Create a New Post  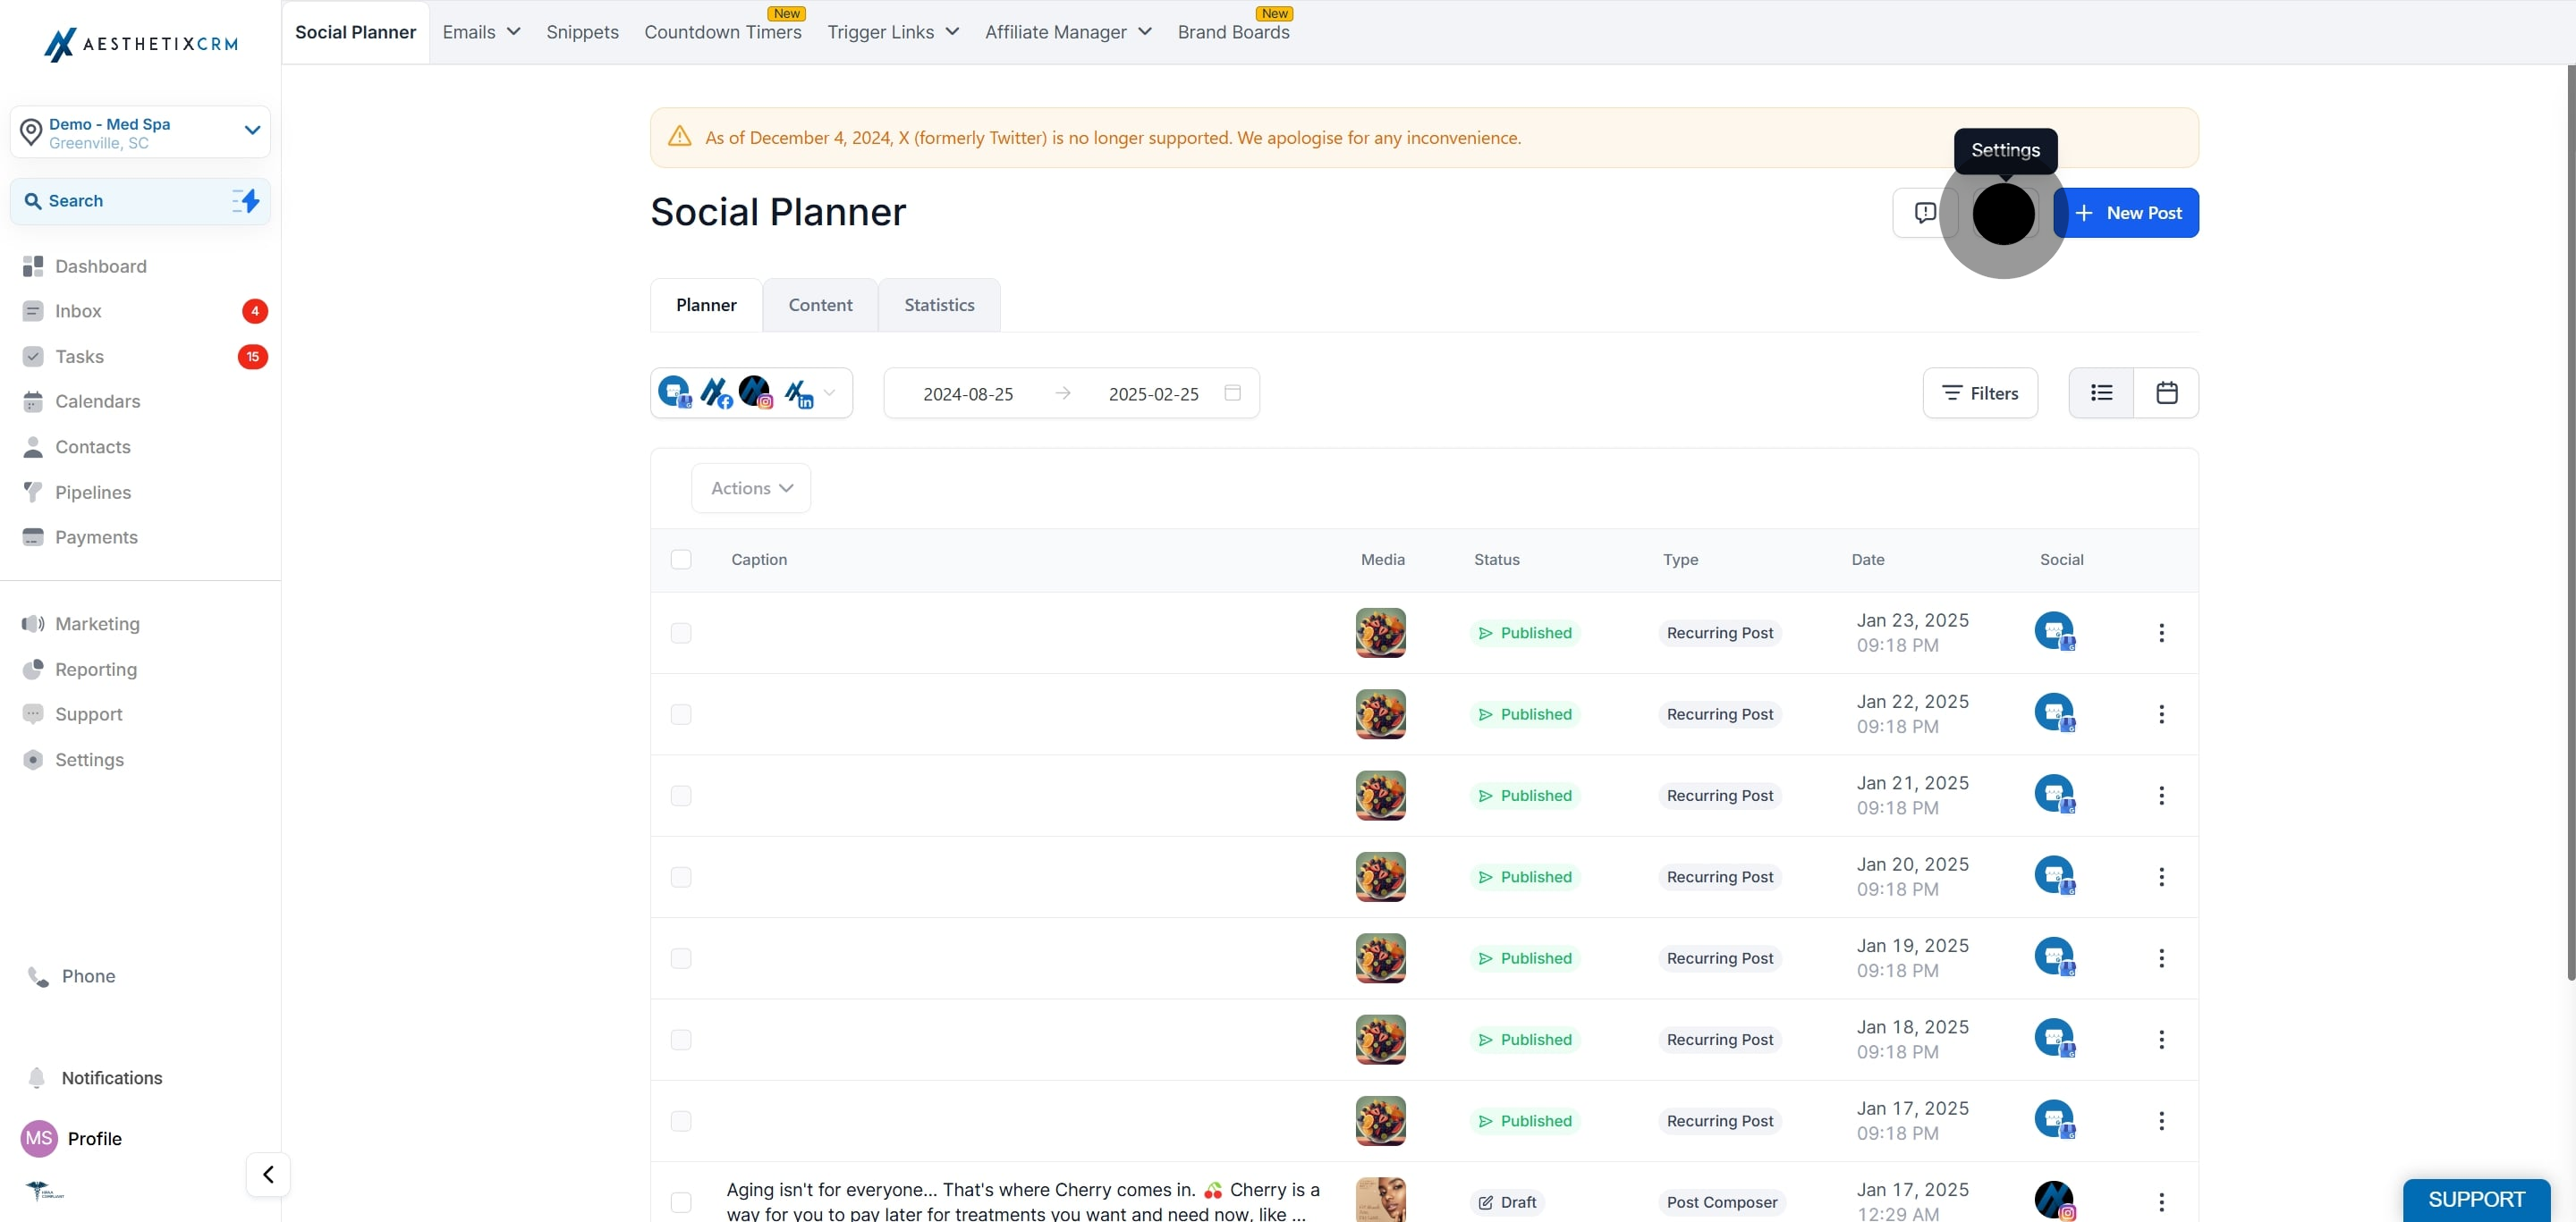(2127, 213)
